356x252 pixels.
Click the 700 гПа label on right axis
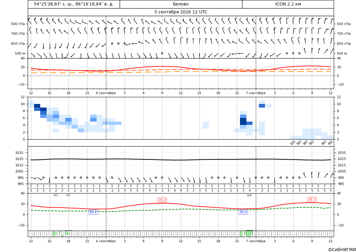pyautogui.click(x=344, y=34)
